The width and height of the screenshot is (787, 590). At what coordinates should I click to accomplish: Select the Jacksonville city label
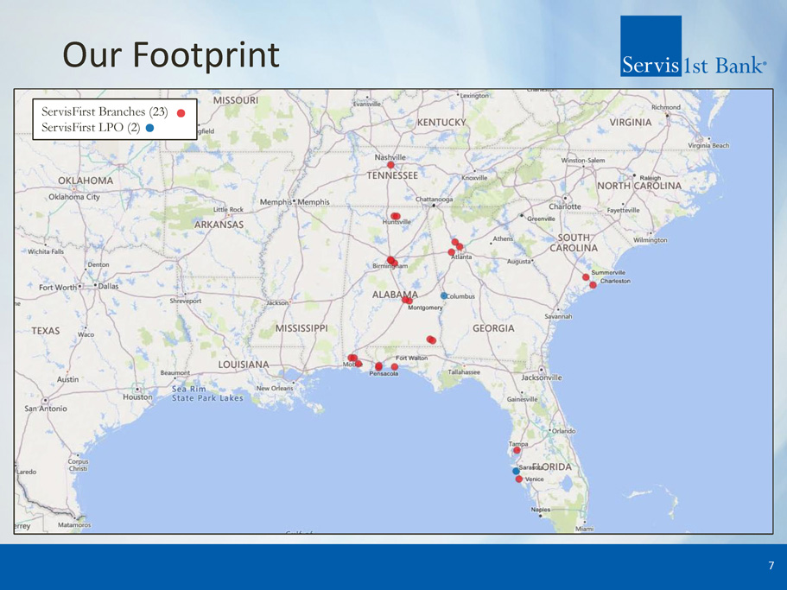coord(543,377)
